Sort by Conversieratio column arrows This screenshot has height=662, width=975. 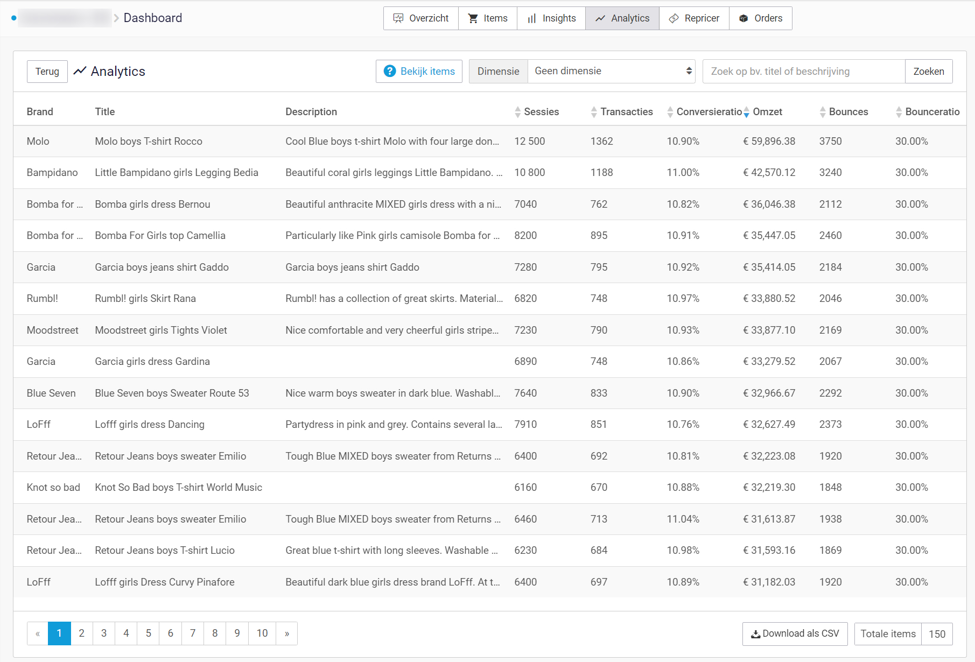pos(670,112)
